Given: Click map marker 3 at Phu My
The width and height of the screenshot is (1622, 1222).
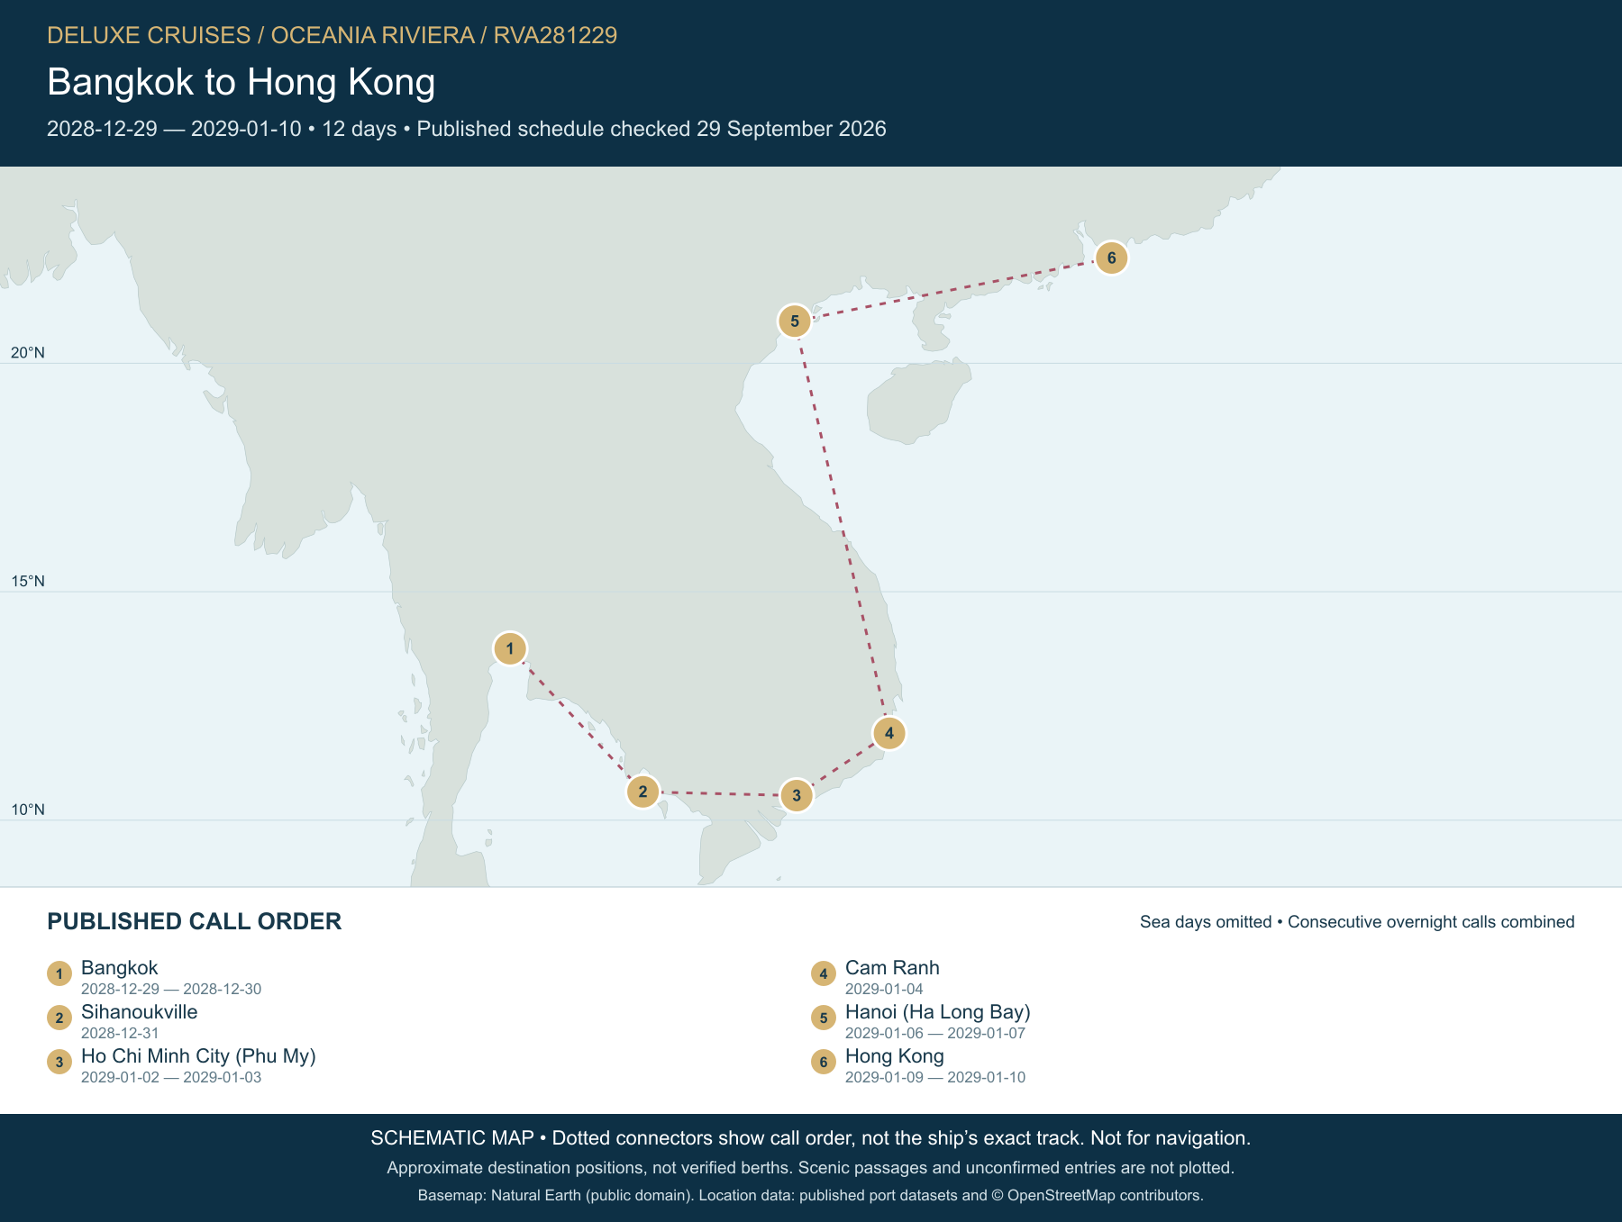Looking at the screenshot, I should point(797,795).
